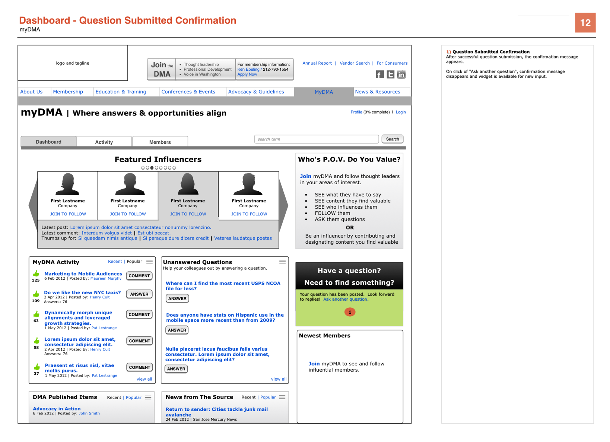Click the Login link
Image resolution: width=610 pixels, height=442 pixels.
(x=401, y=112)
